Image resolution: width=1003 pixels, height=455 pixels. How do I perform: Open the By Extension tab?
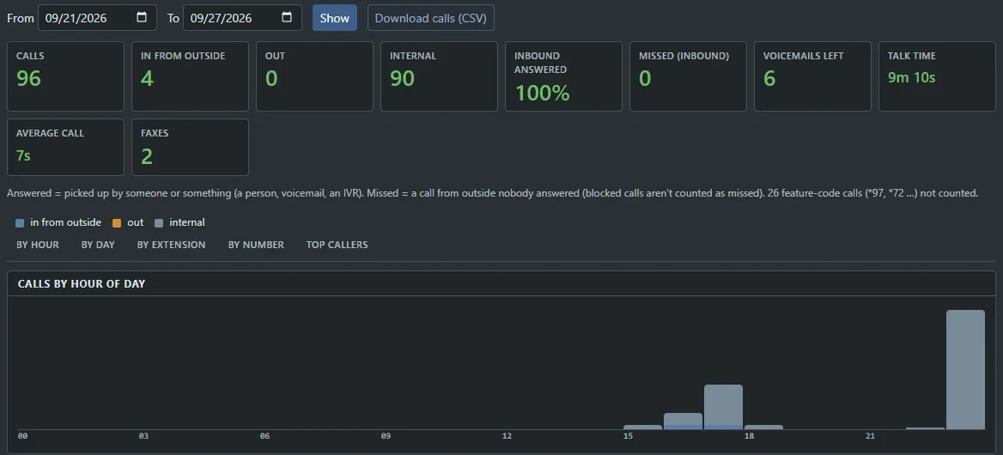pos(172,245)
